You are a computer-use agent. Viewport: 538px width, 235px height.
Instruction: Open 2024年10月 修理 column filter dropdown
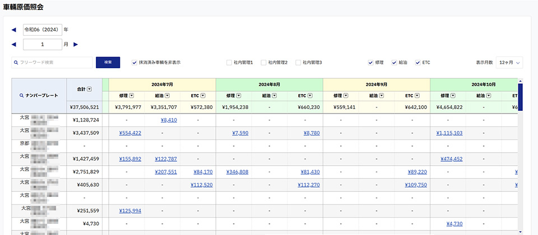tap(453, 96)
